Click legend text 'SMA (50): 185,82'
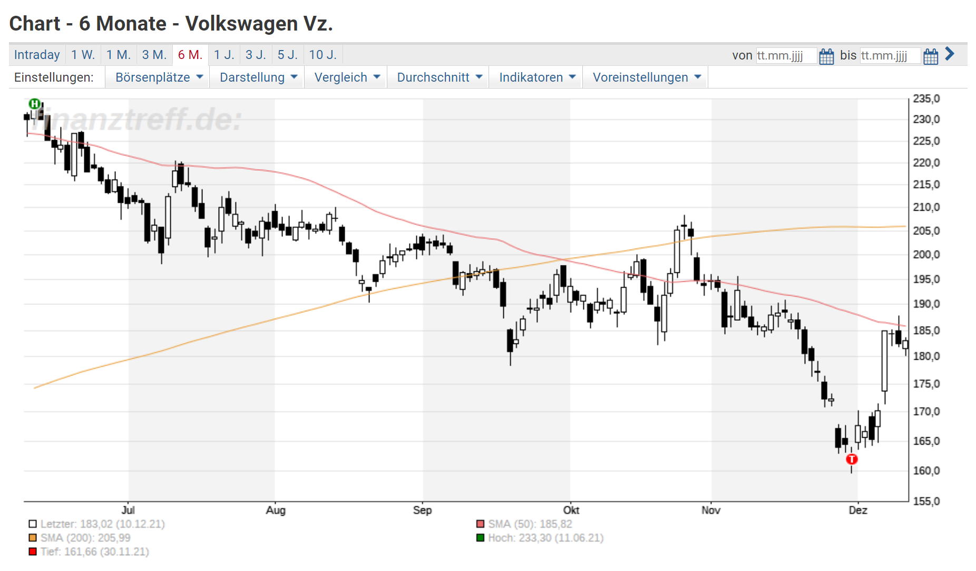Image resolution: width=976 pixels, height=571 pixels. [530, 524]
